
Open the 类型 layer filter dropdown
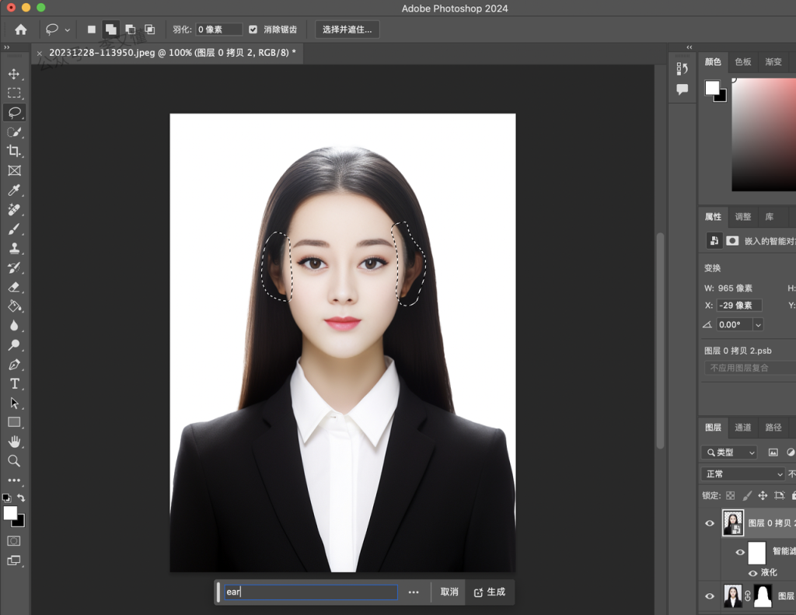(x=729, y=453)
